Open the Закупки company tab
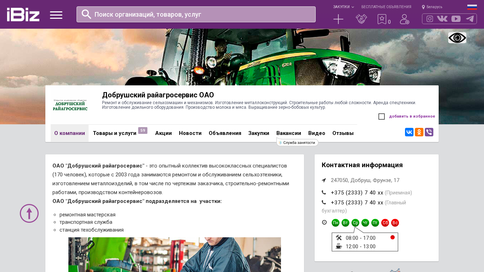 [259, 133]
